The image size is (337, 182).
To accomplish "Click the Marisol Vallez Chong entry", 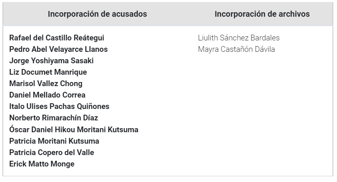I will [x=46, y=84].
